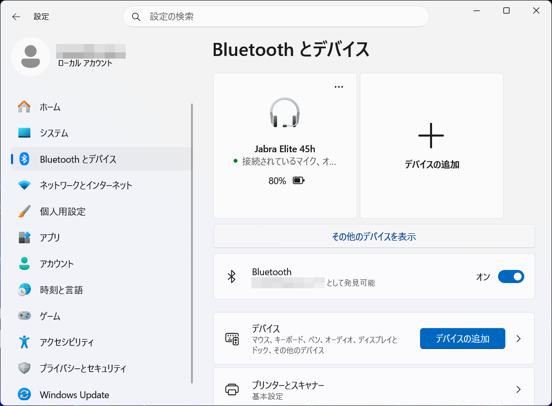552x406 pixels.
Task: Open アクセシビリティ settings page
Action: coord(102,342)
